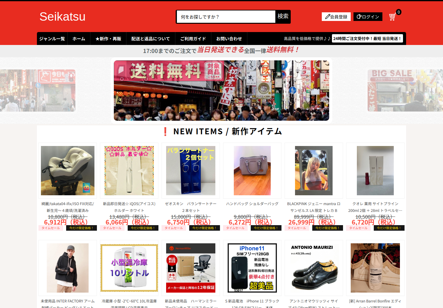Image resolution: width=443 pixels, height=308 pixels.
Task: Click the アントニオマウリッツィ shoes title
Action: tap(314, 303)
